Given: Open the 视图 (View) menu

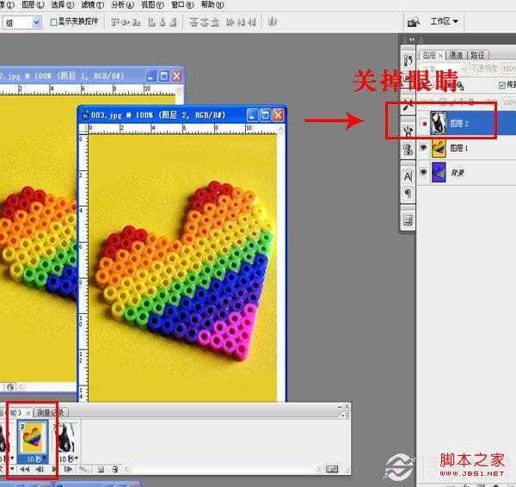Looking at the screenshot, I should [x=152, y=4].
